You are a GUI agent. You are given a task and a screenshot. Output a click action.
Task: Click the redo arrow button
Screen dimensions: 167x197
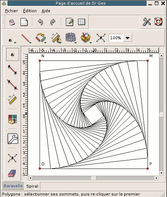pyautogui.click(x=53, y=22)
